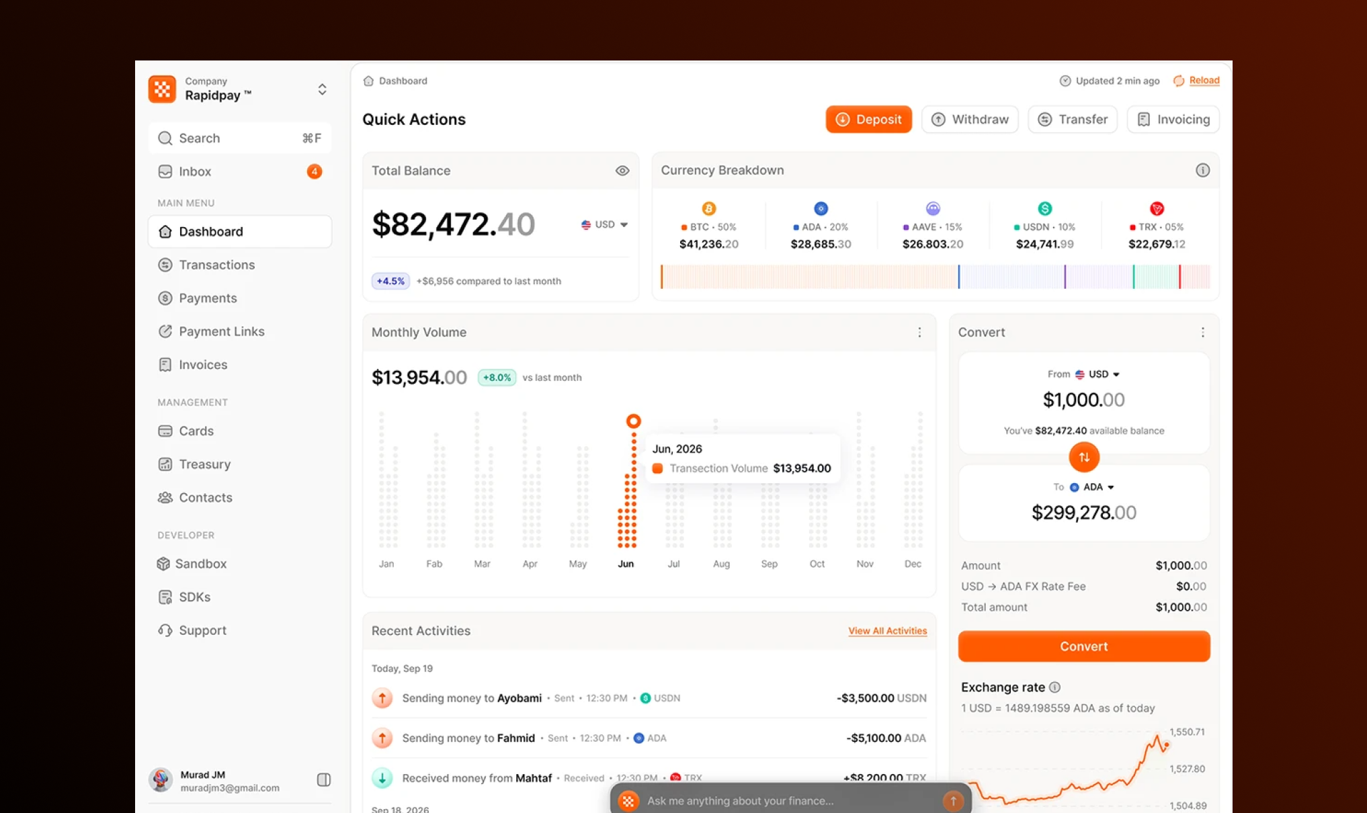
Task: Click the BTC coin icon
Action: click(x=708, y=208)
